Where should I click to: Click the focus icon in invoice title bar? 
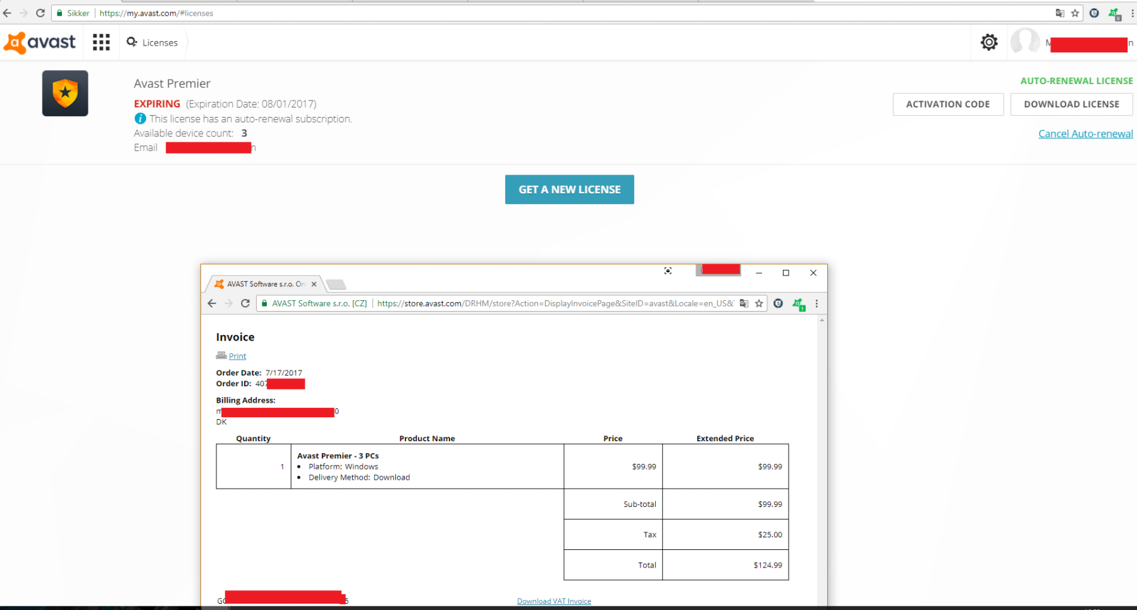[668, 271]
